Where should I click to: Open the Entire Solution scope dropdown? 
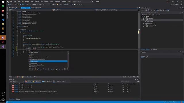[17, 82]
